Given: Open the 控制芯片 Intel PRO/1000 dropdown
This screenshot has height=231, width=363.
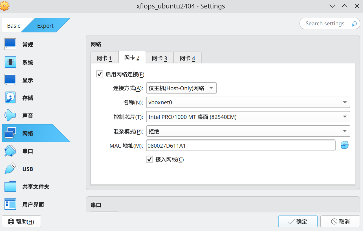Looking at the screenshot, I should [248, 117].
